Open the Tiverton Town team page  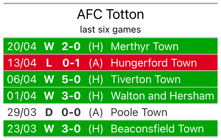pos(146,79)
